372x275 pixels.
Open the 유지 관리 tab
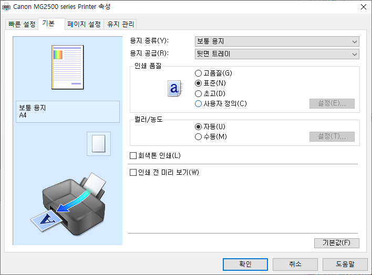[x=120, y=24]
